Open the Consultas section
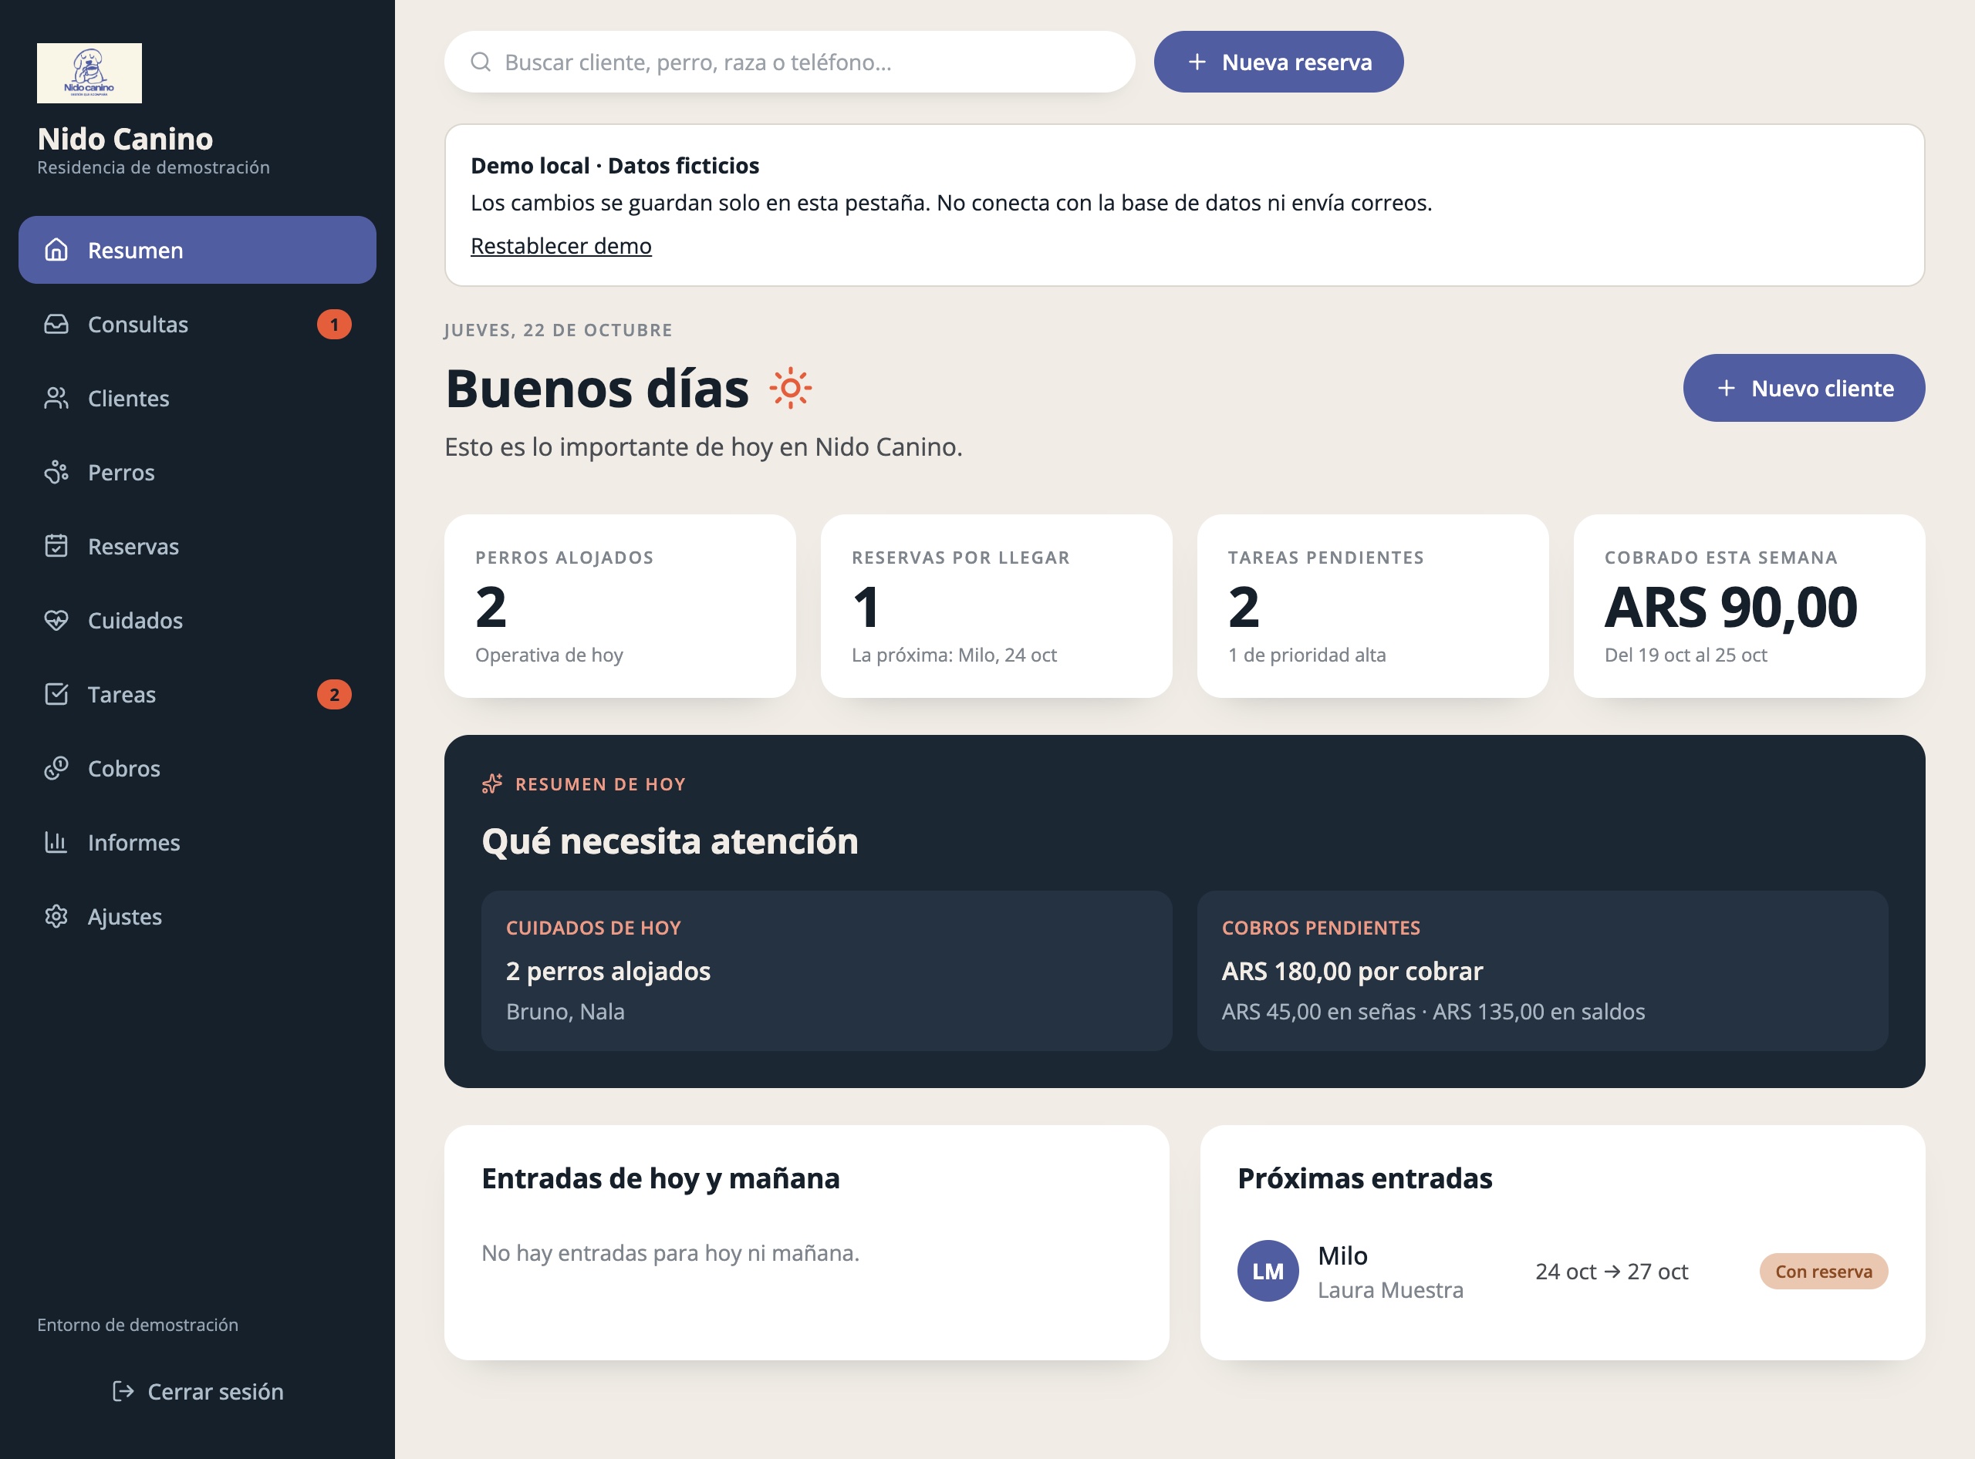This screenshot has height=1459, width=1975. 197,324
